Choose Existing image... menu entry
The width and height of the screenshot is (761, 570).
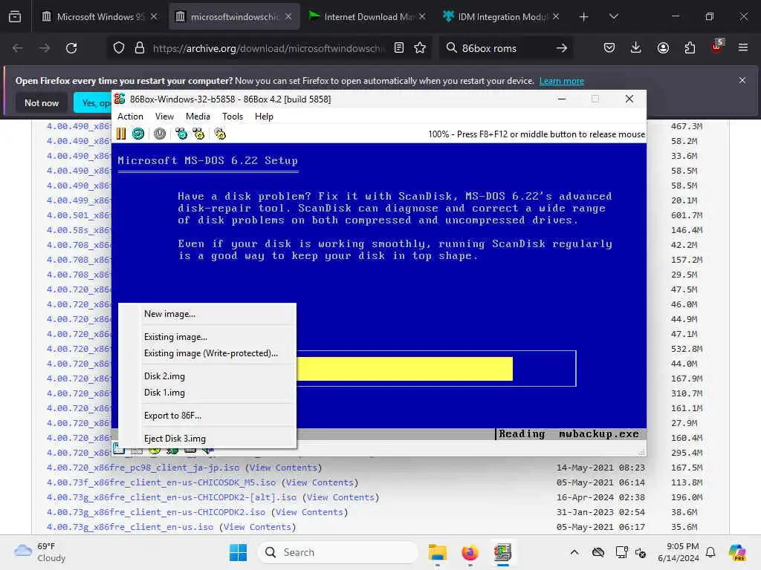tap(207, 337)
